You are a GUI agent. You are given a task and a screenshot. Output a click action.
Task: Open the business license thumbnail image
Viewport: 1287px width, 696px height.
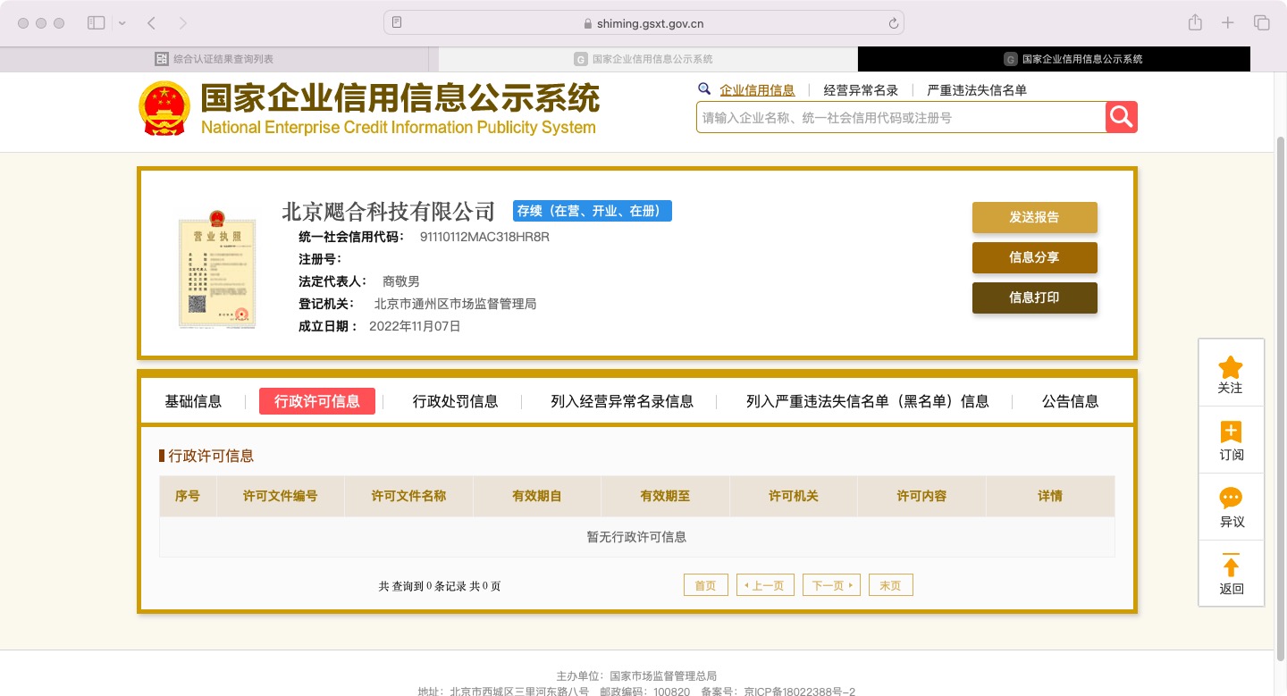coord(216,271)
